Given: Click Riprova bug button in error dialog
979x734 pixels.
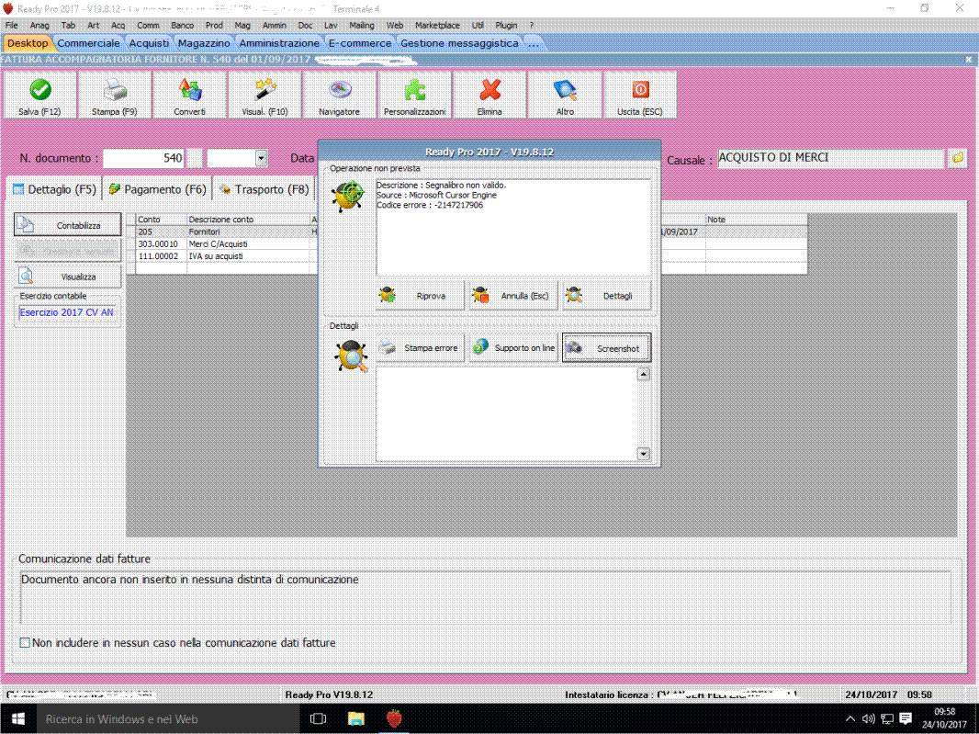Looking at the screenshot, I should pos(421,296).
